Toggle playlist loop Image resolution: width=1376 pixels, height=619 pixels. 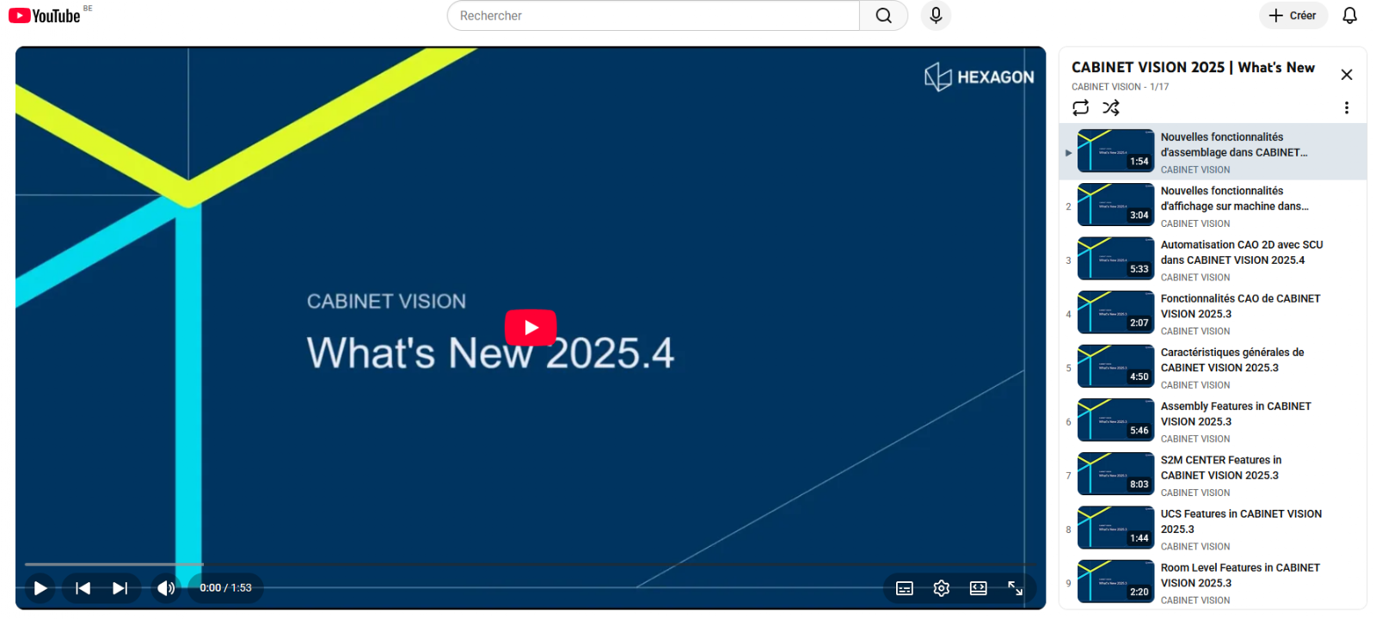(x=1081, y=107)
